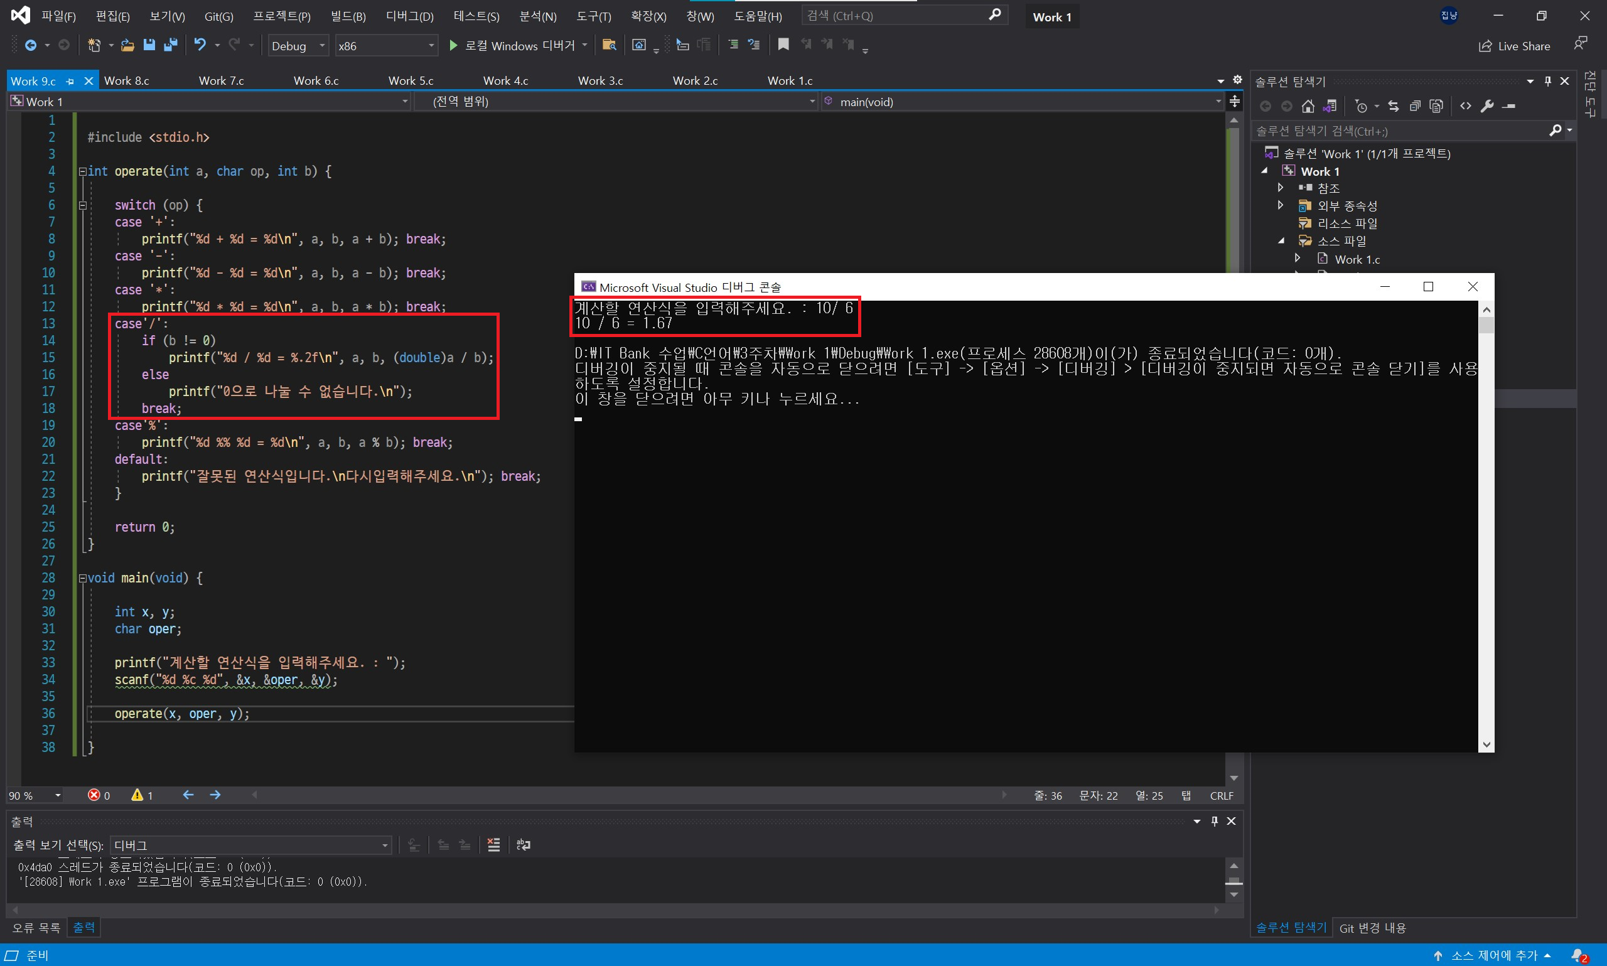Toggle word wrap in Output panel
The image size is (1607, 966).
[x=524, y=845]
